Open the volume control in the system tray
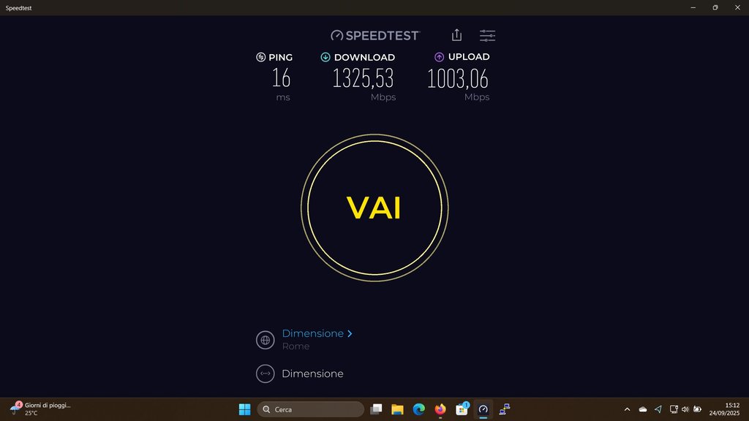This screenshot has height=421, width=749. pyautogui.click(x=685, y=409)
